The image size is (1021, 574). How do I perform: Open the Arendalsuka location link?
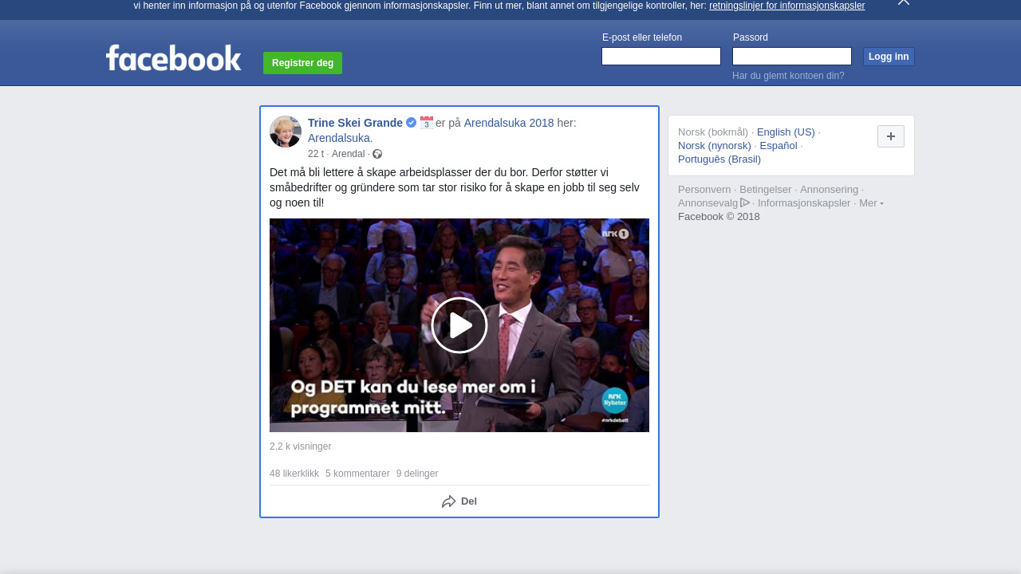pos(340,138)
